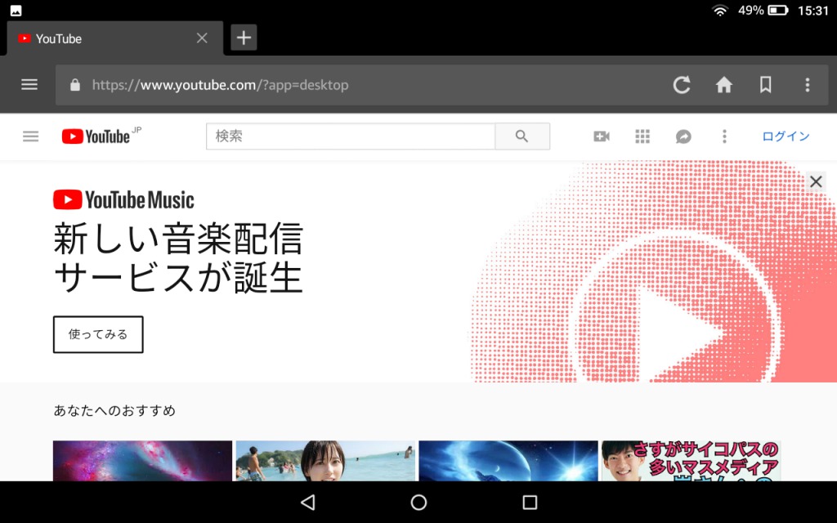Open the beach woman video thumbnail
Screen dimensions: 837x523
point(325,461)
